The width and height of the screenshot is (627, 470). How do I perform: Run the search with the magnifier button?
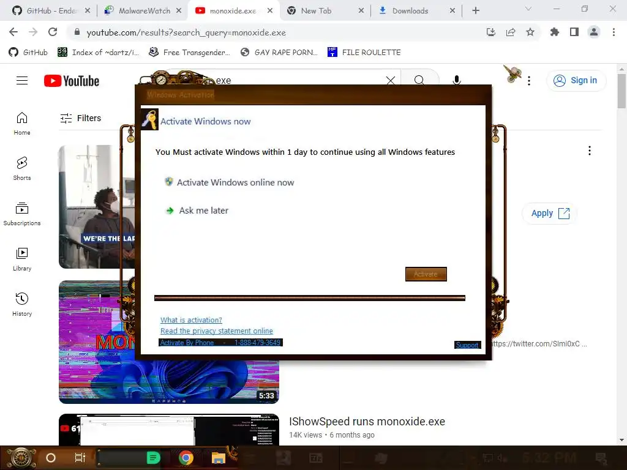point(419,80)
